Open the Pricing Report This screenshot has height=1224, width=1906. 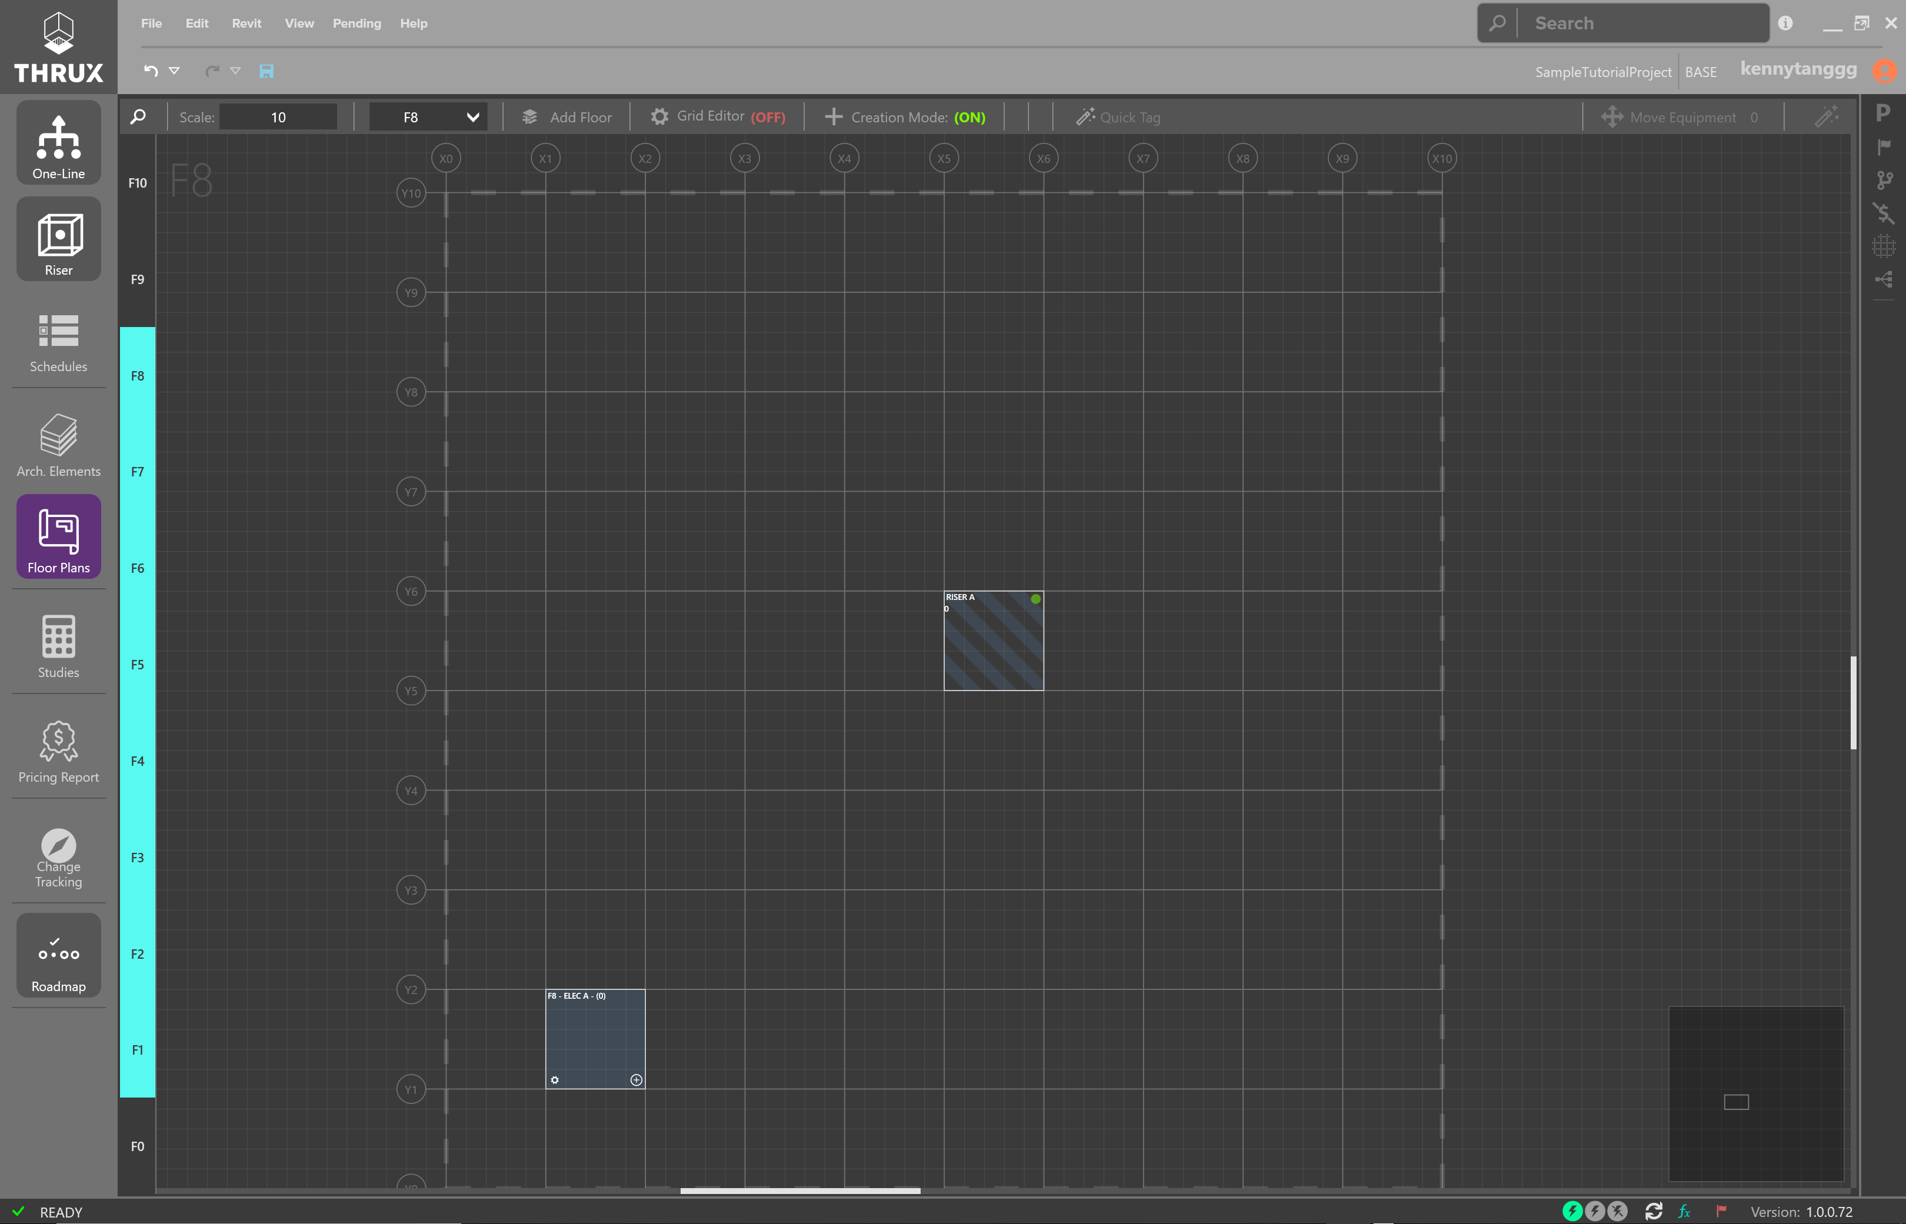58,752
